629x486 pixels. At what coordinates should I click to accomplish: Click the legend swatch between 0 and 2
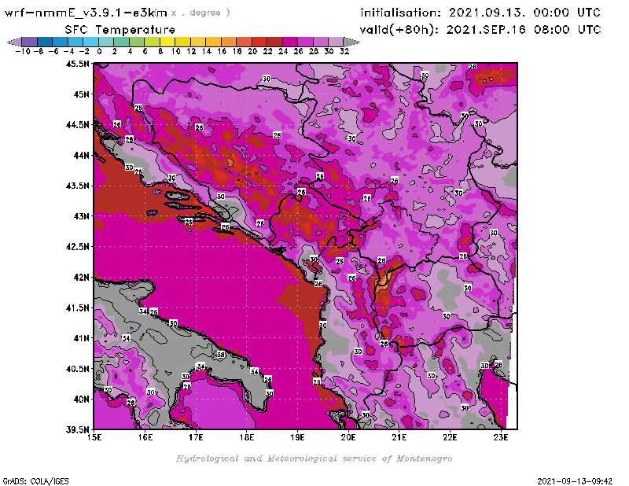pyautogui.click(x=106, y=42)
